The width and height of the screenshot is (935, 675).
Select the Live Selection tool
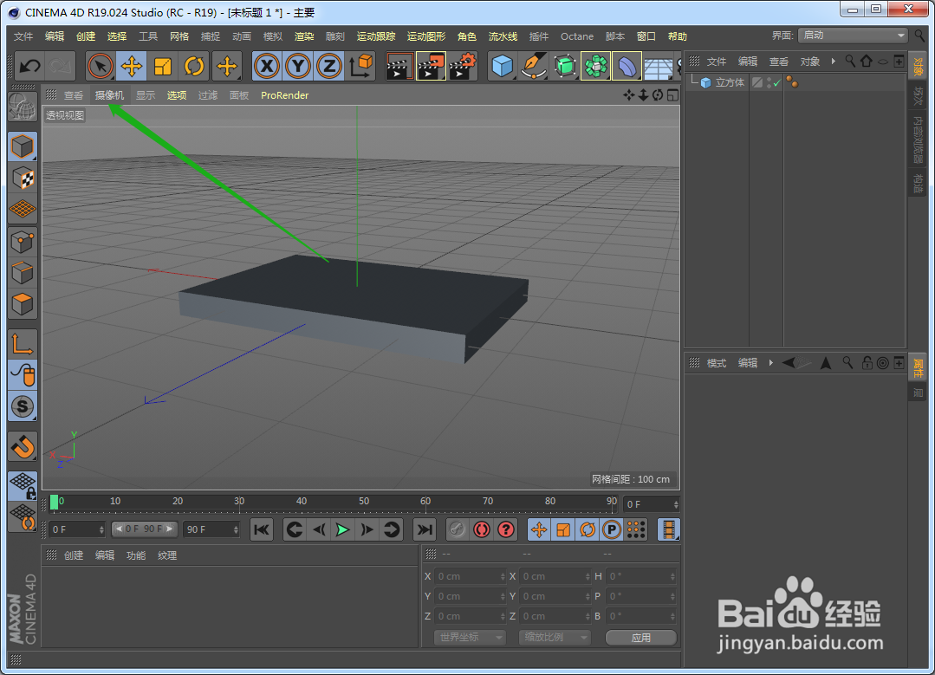click(101, 66)
